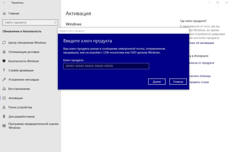Click the back arrow in Параметры window

[4, 2]
